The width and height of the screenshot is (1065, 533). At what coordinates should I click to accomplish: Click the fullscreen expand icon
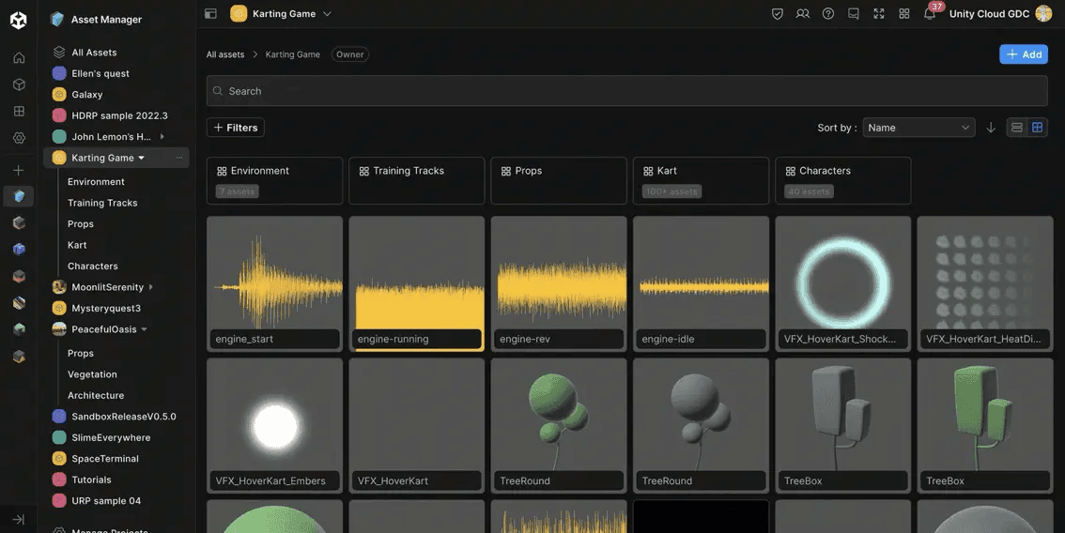click(879, 13)
